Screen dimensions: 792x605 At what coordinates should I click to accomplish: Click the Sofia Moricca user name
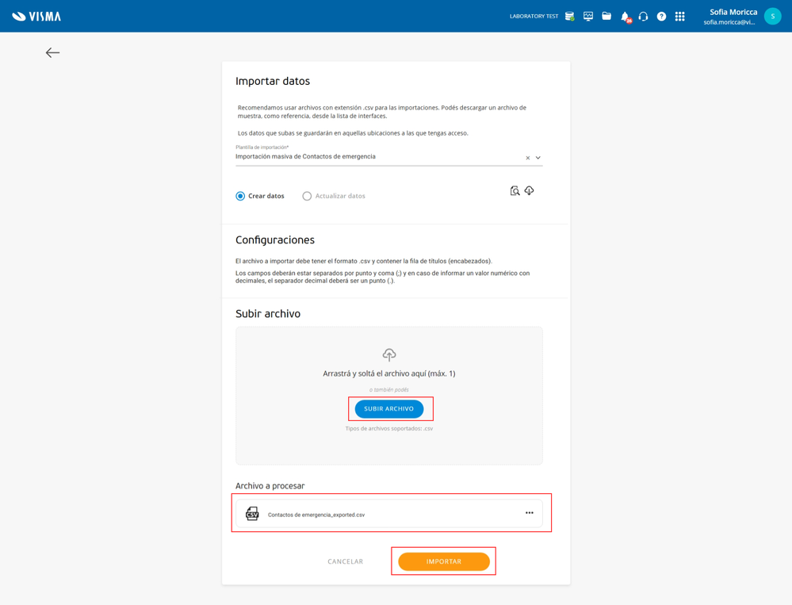point(733,12)
